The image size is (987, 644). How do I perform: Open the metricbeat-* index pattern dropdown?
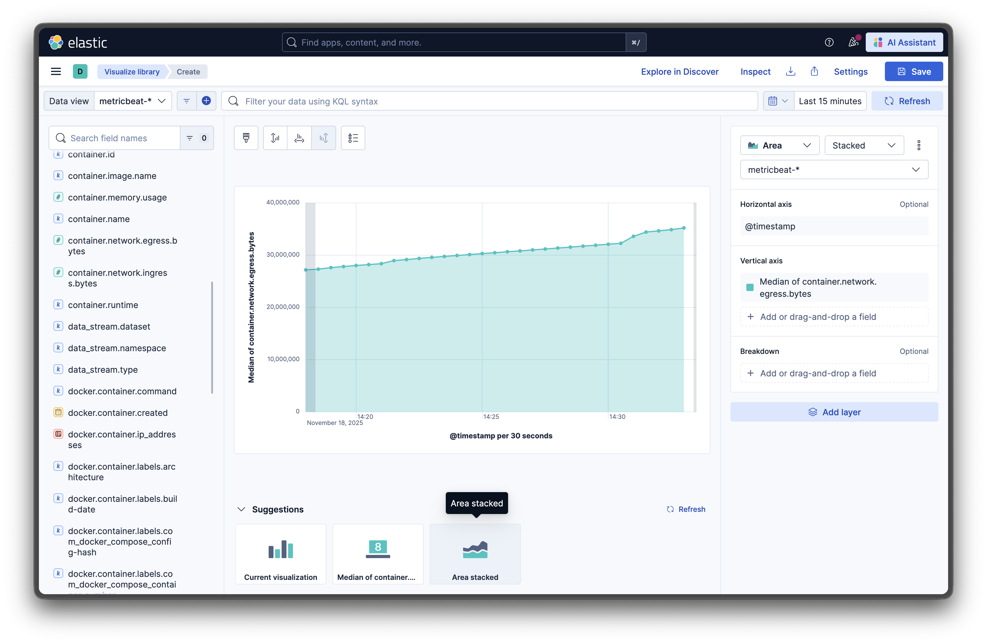[x=834, y=169]
